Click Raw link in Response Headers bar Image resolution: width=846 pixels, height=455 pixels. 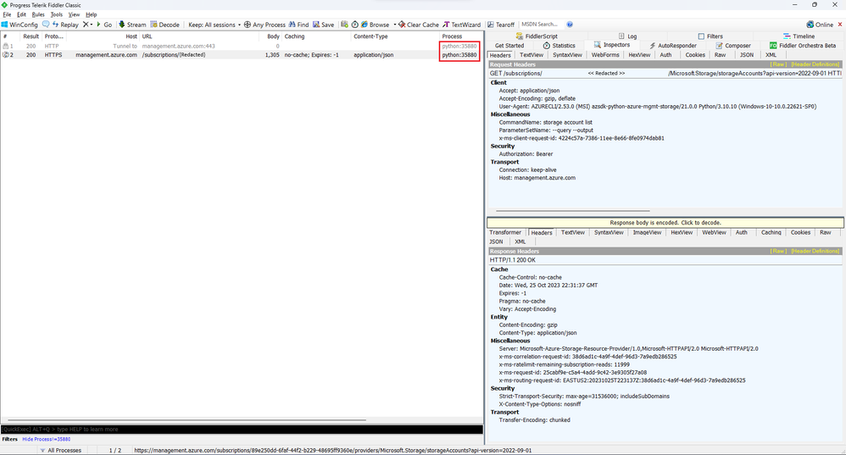pos(778,251)
